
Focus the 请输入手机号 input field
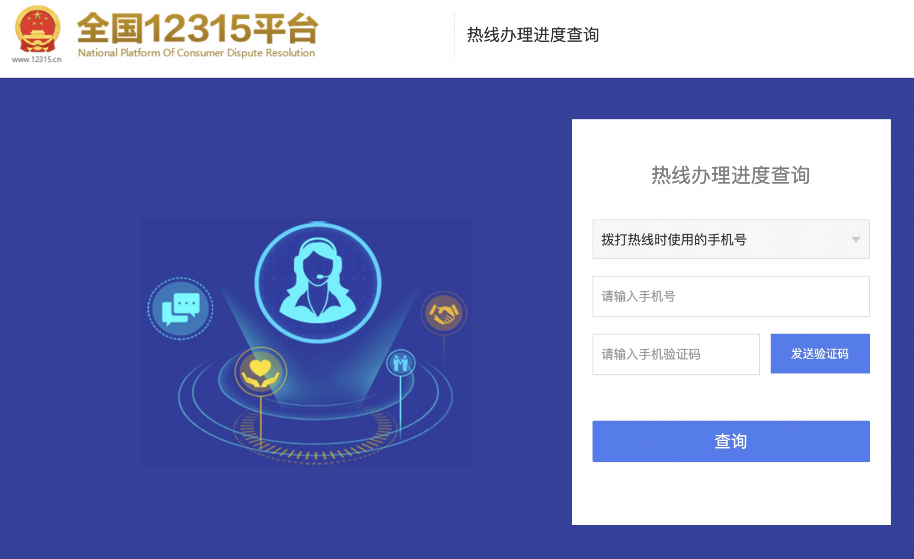point(731,296)
